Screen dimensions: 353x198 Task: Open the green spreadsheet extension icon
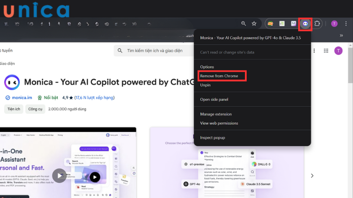tap(282, 24)
